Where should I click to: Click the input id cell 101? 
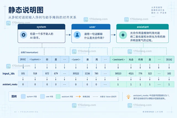pyautogui.click(x=23, y=74)
